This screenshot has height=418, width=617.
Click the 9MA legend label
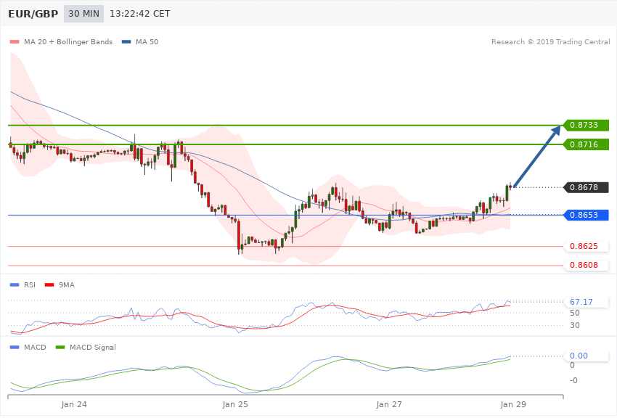pos(67,284)
